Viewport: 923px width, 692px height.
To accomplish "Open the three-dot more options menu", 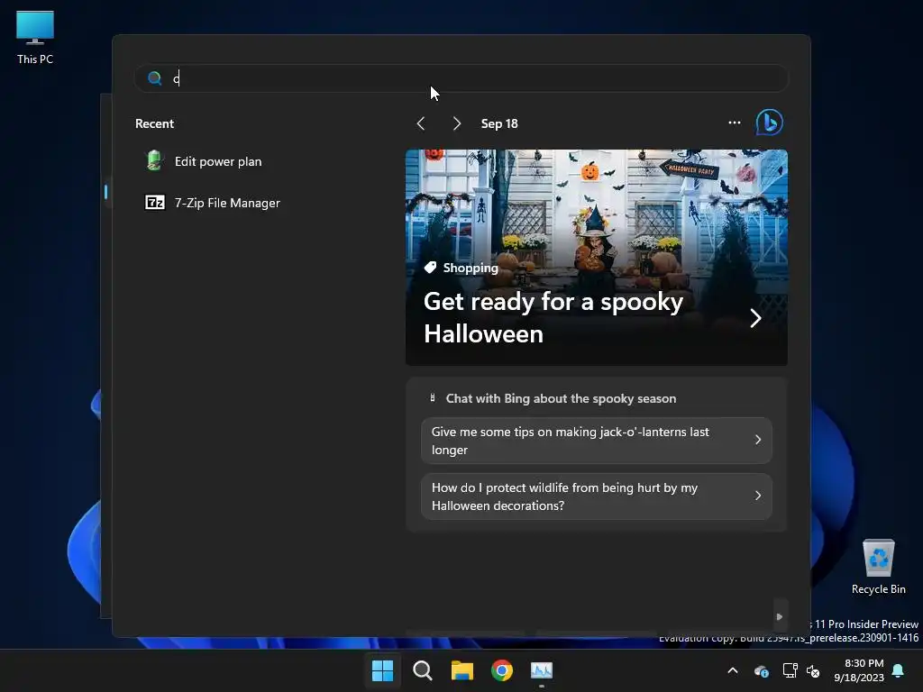I will pyautogui.click(x=734, y=123).
